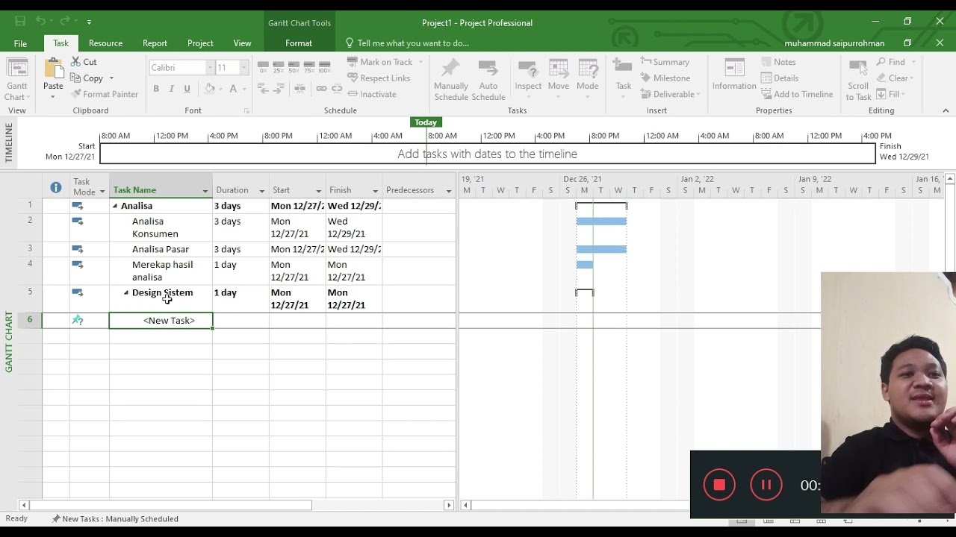Outdent the selected task
The height and width of the screenshot is (537, 956).
pyautogui.click(x=263, y=88)
